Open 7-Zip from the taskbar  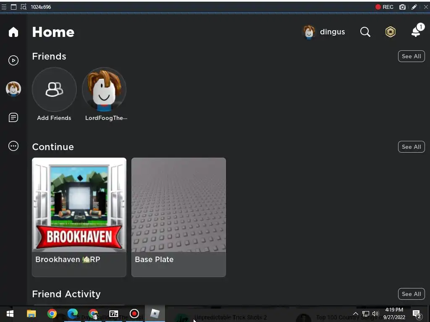pos(113,314)
